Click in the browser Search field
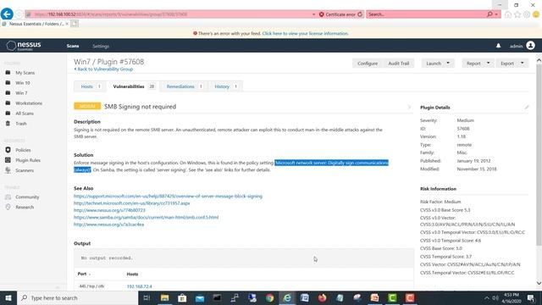Screen dimensions: 542x305 426,14
